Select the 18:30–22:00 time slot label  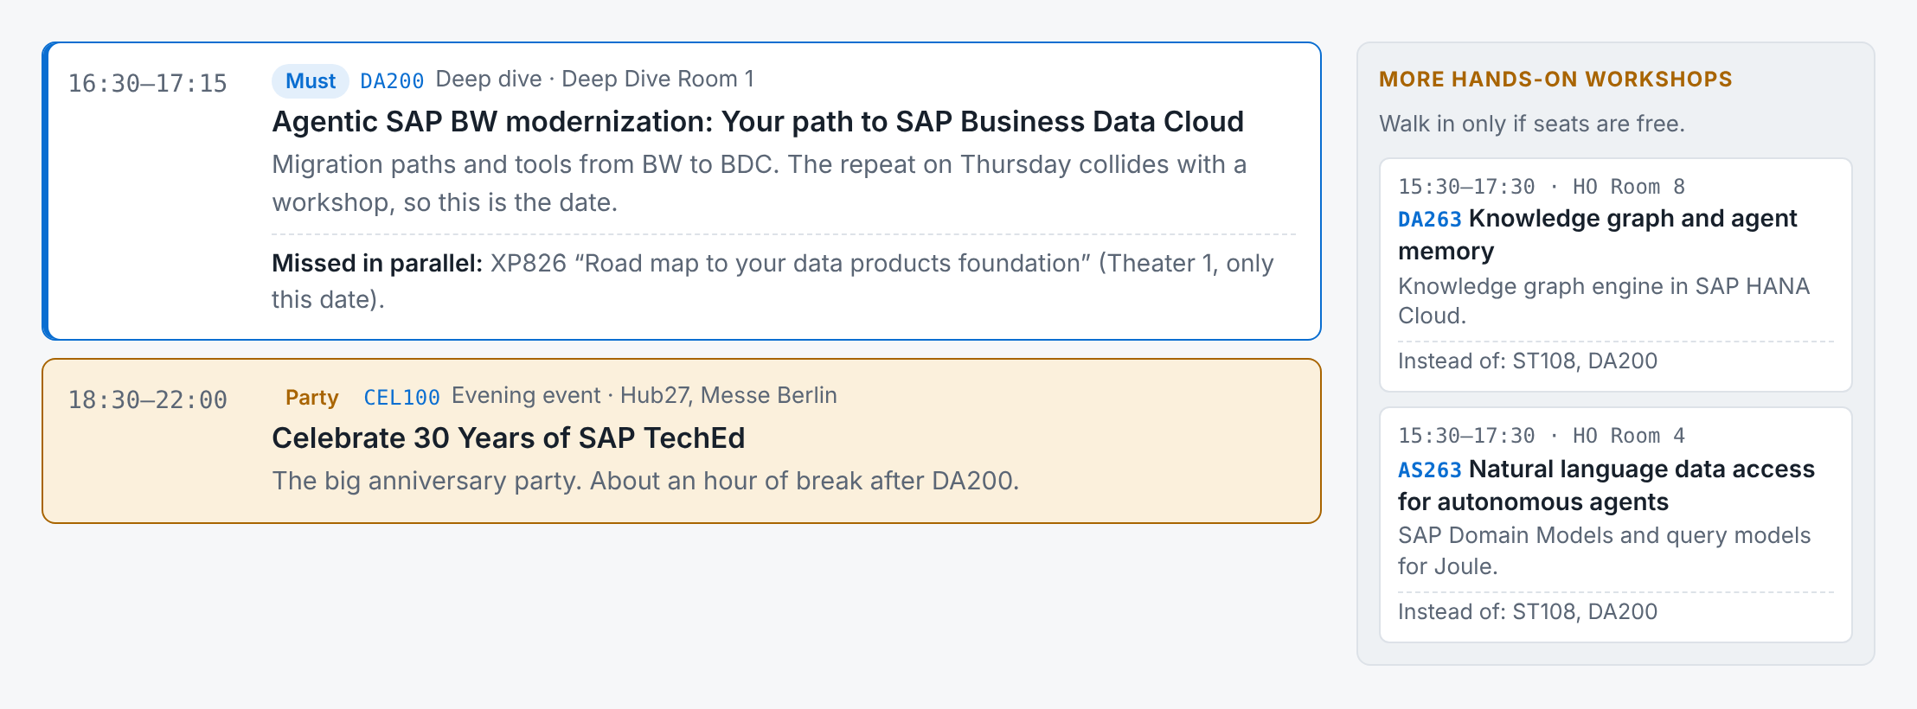(x=148, y=400)
